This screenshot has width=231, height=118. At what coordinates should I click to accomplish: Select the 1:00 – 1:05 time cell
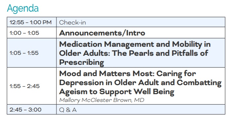click(x=32, y=33)
